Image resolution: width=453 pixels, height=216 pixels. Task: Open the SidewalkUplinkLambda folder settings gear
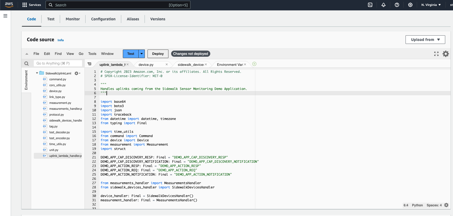click(x=77, y=73)
